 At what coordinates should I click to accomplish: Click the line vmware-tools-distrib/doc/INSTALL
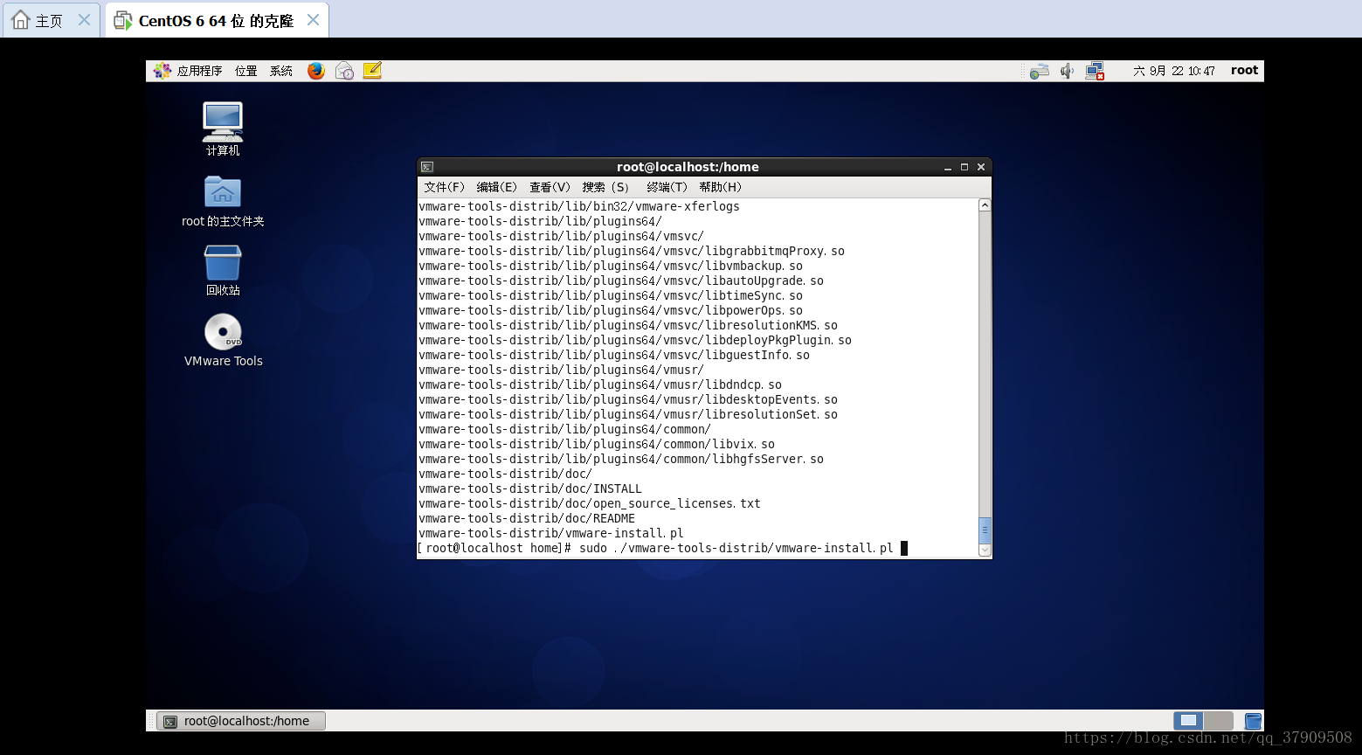[530, 488]
